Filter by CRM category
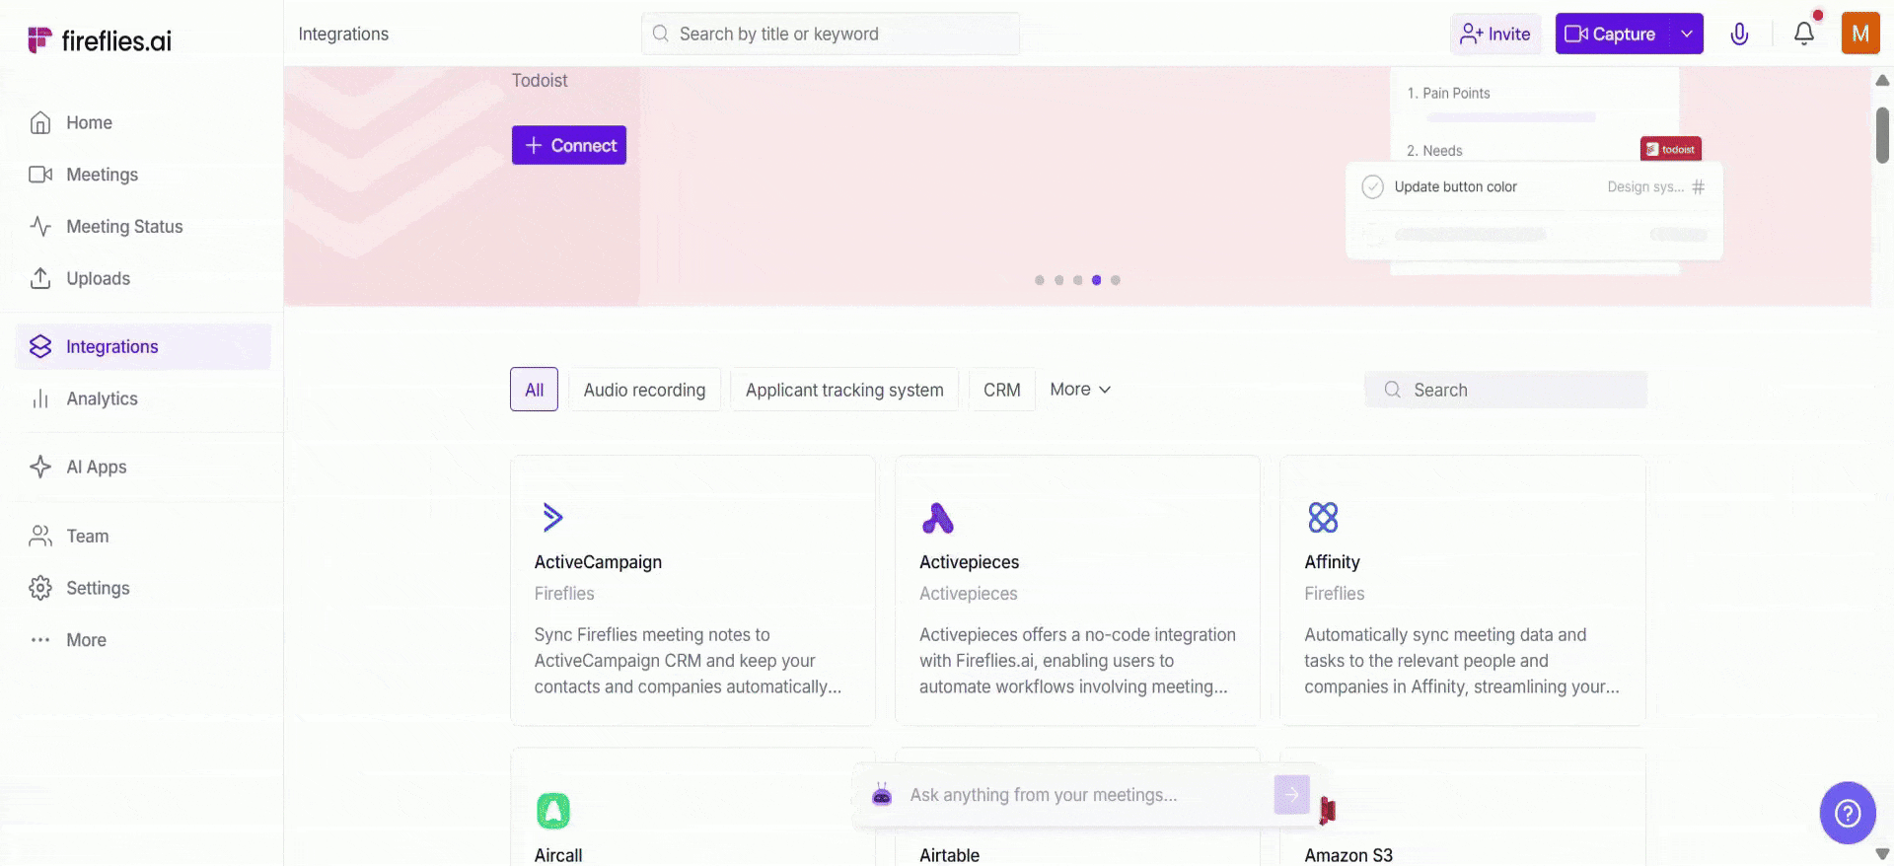The image size is (1894, 866). click(x=1002, y=390)
